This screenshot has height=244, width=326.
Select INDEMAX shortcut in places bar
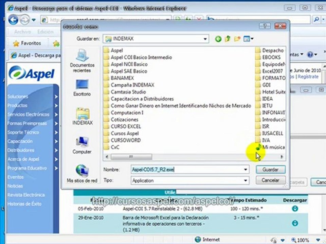(83, 116)
